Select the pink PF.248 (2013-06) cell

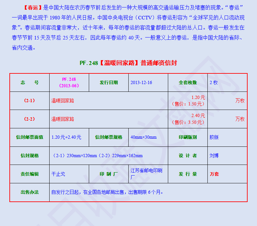pos(69,82)
